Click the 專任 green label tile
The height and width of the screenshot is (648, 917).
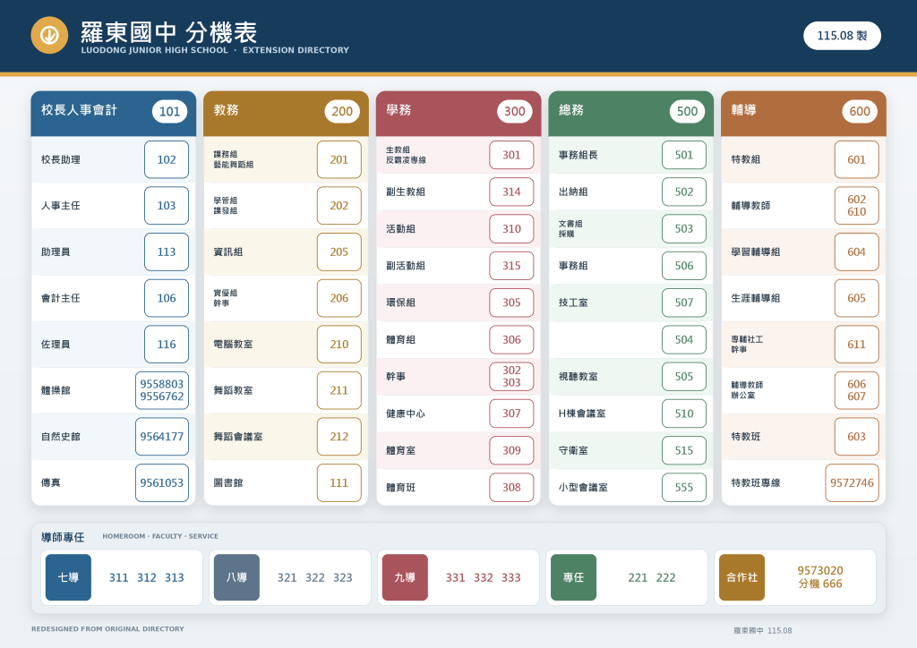coord(574,577)
